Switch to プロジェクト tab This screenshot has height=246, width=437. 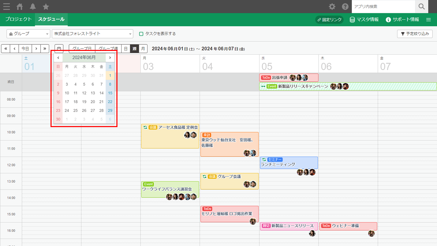click(18, 19)
